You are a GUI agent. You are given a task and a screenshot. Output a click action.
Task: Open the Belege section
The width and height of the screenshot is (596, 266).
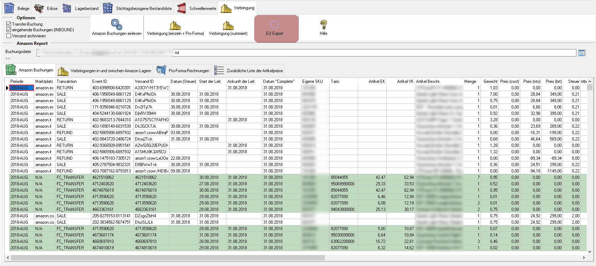point(17,8)
